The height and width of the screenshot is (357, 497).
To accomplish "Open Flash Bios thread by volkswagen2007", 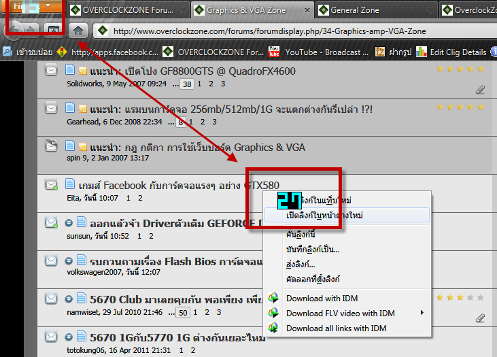I will [176, 262].
